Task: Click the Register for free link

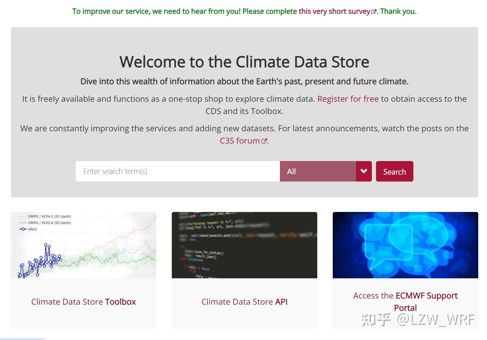Action: tap(348, 99)
